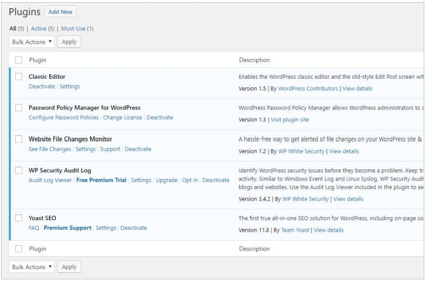Tick Website File Changes Monitor checkbox
Image resolution: width=427 pixels, height=281 pixels.
18,139
